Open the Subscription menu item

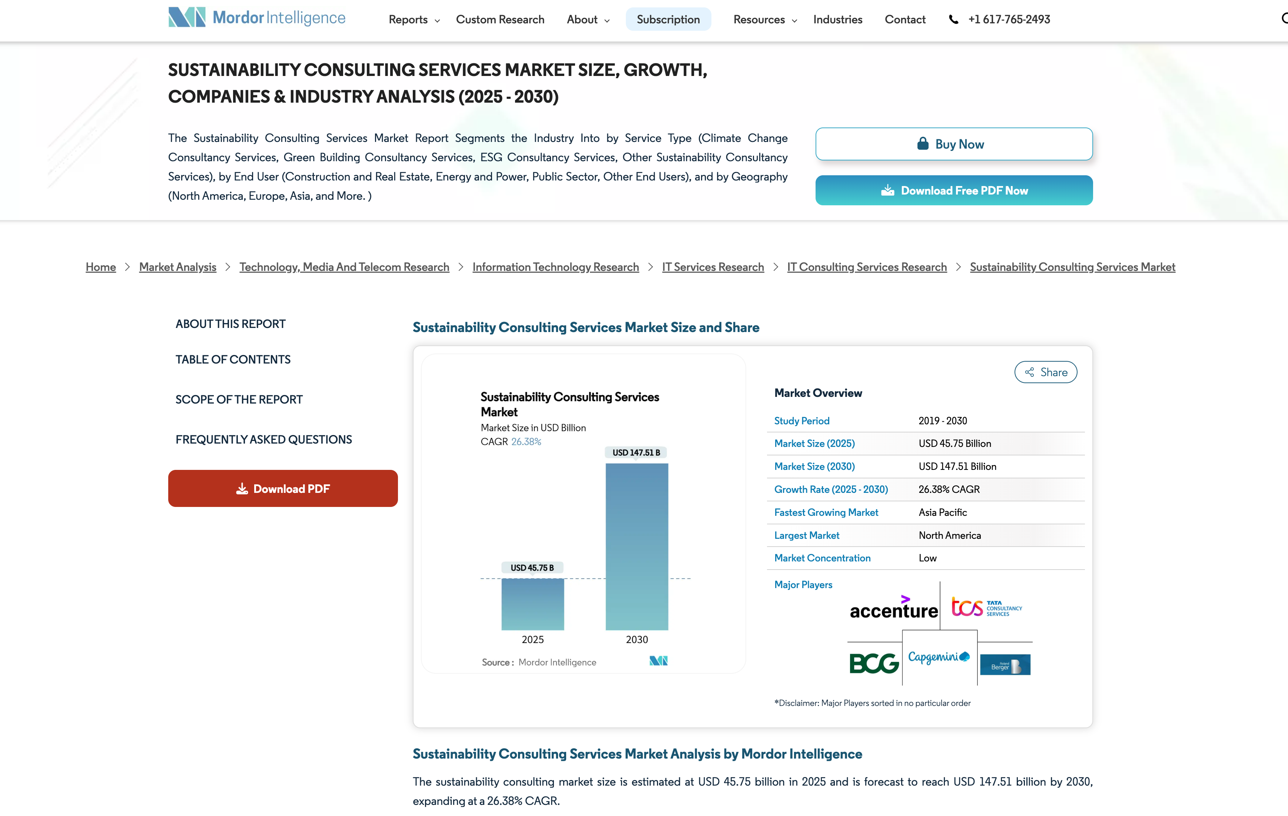pos(668,20)
